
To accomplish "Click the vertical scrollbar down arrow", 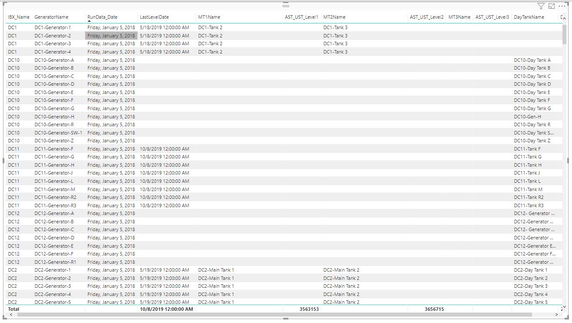I will tap(565, 307).
